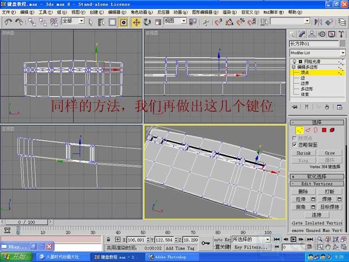349x262 pixels.
Task: Click the Shrink selection button
Action: 304,153
